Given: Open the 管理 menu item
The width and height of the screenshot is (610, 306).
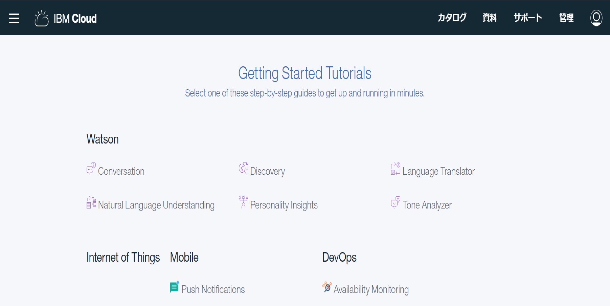Looking at the screenshot, I should [x=566, y=18].
